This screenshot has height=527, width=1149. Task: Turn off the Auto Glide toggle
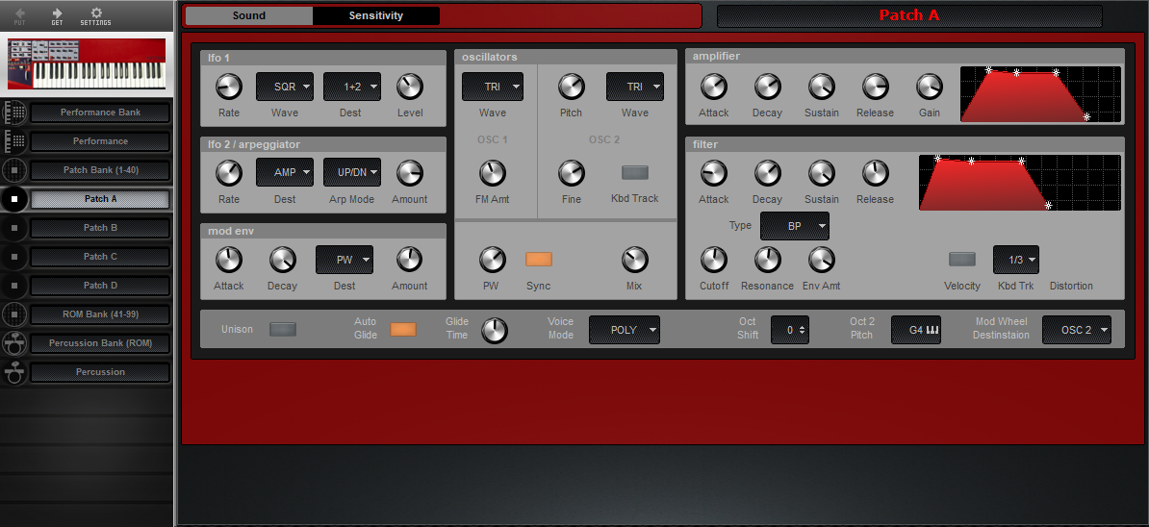click(403, 329)
